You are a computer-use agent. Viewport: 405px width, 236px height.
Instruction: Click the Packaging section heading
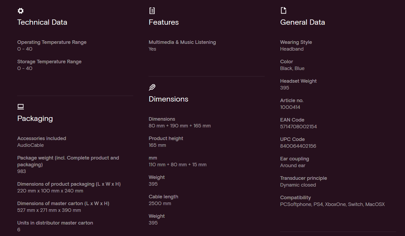[35, 118]
